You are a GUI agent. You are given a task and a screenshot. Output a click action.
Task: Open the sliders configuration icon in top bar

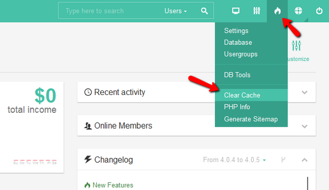(x=257, y=11)
